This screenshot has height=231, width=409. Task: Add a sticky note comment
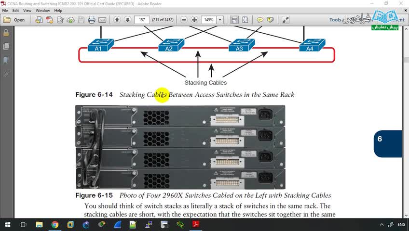(260, 20)
